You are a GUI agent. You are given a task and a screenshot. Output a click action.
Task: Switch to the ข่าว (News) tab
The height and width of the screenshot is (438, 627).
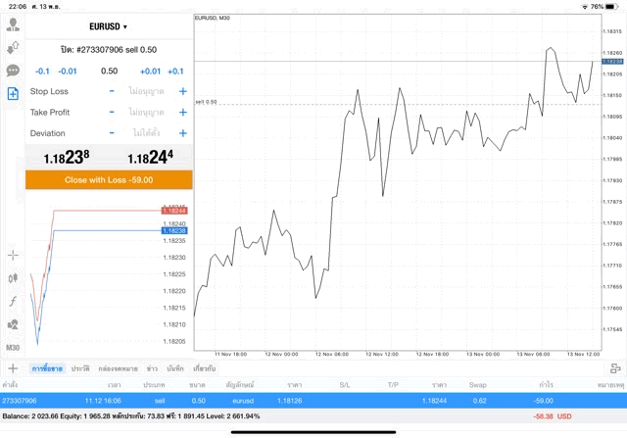coord(152,368)
